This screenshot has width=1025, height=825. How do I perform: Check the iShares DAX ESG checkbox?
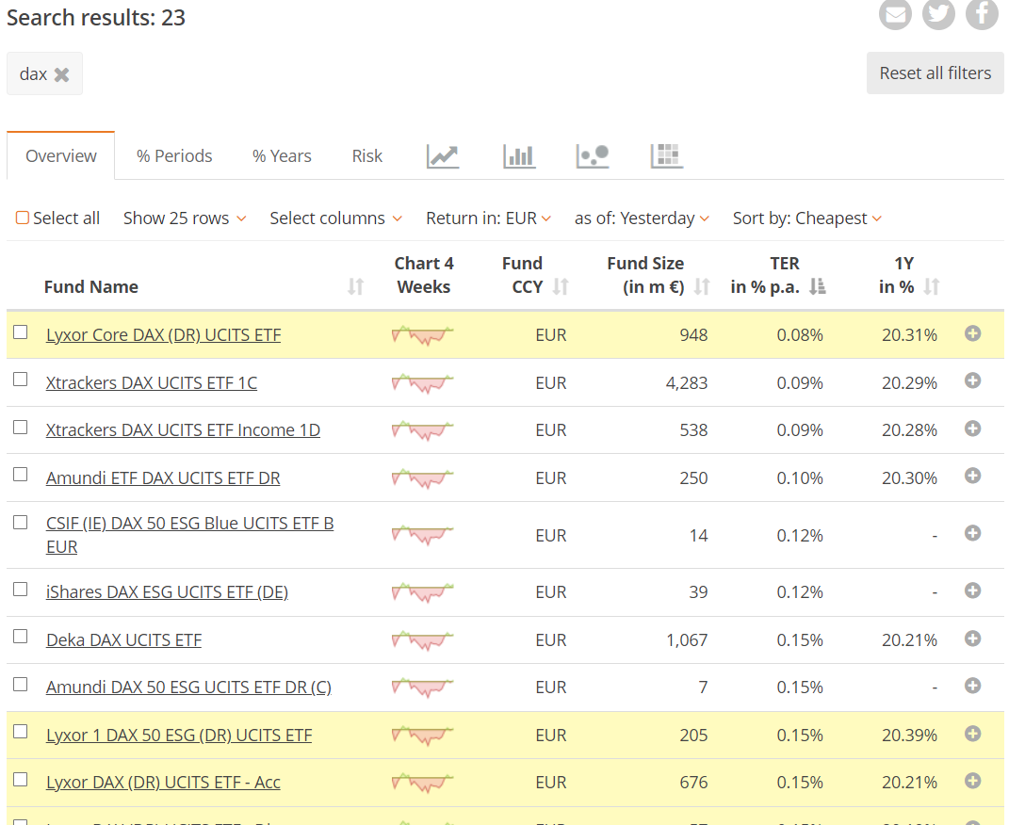point(21,589)
